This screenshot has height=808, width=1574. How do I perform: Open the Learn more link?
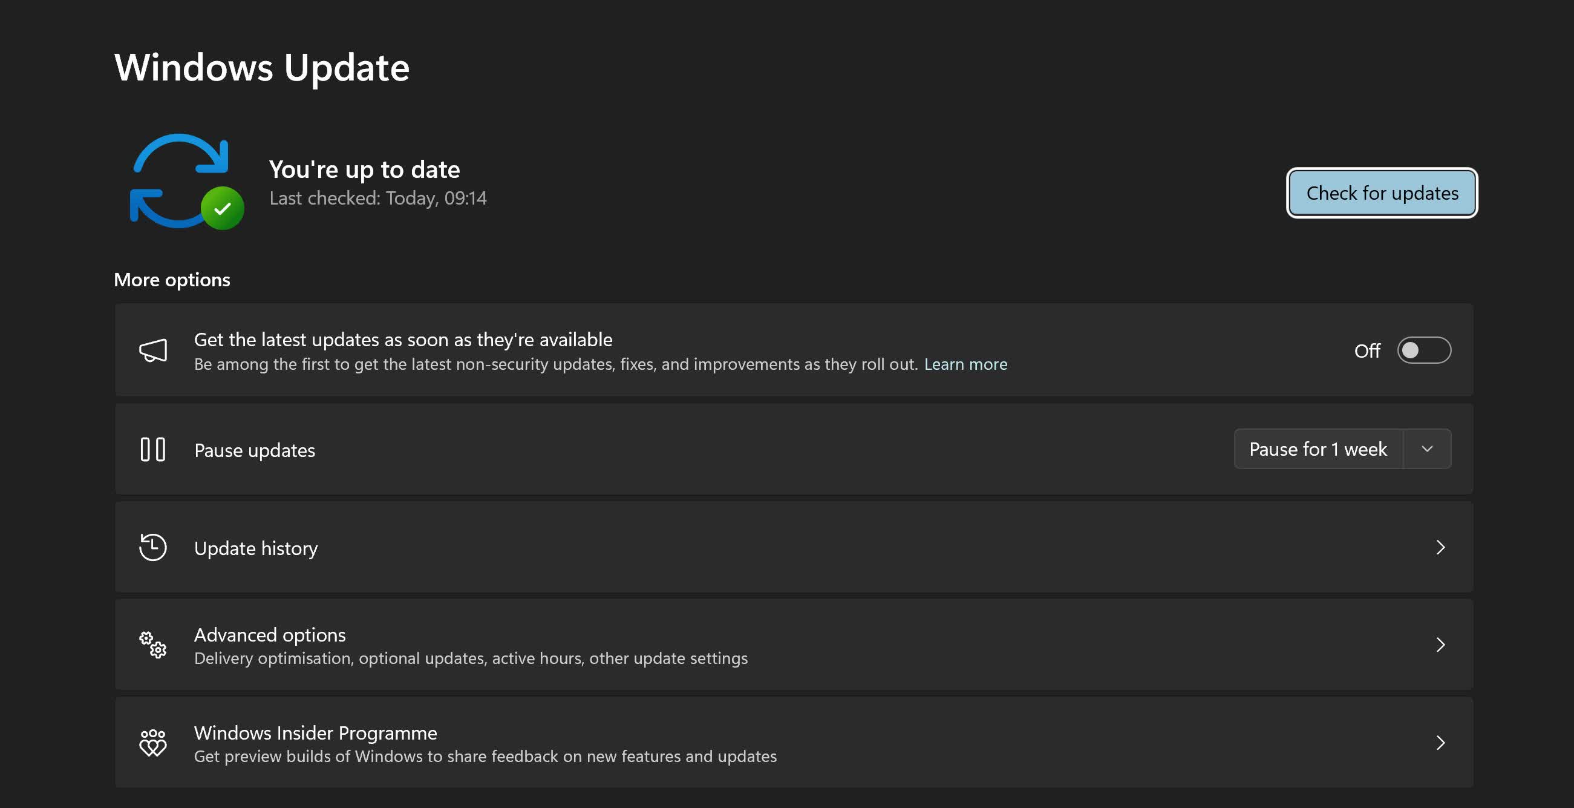[965, 364]
